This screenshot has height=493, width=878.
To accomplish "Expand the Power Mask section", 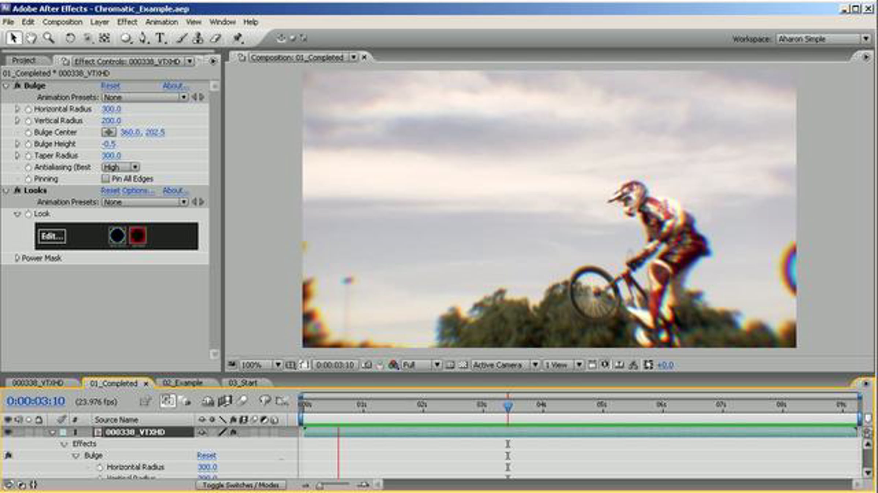I will point(16,258).
